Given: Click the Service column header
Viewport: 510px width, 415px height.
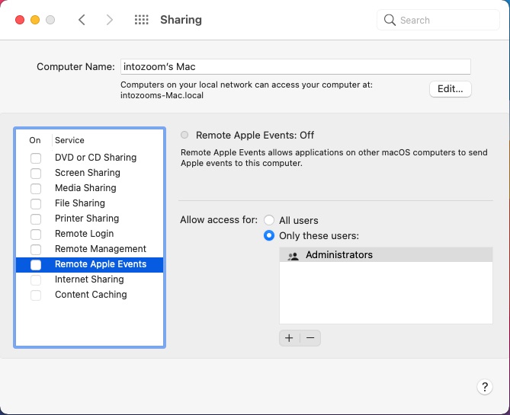Looking at the screenshot, I should [x=69, y=140].
